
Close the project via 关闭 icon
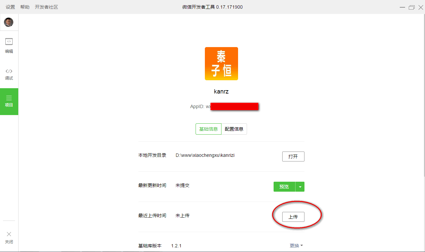click(9, 237)
